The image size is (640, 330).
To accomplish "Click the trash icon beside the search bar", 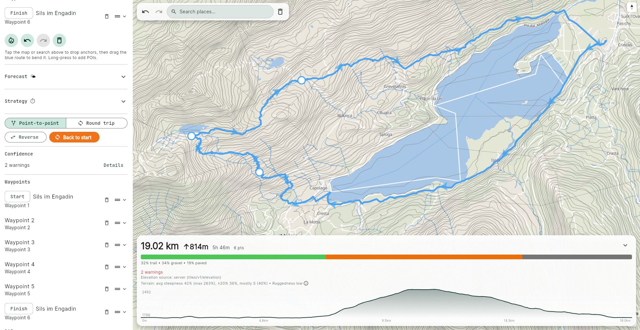I will tap(280, 11).
